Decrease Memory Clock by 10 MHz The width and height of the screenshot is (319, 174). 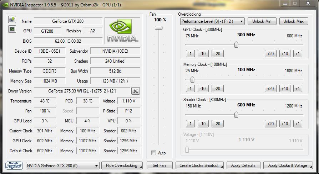click(203, 89)
